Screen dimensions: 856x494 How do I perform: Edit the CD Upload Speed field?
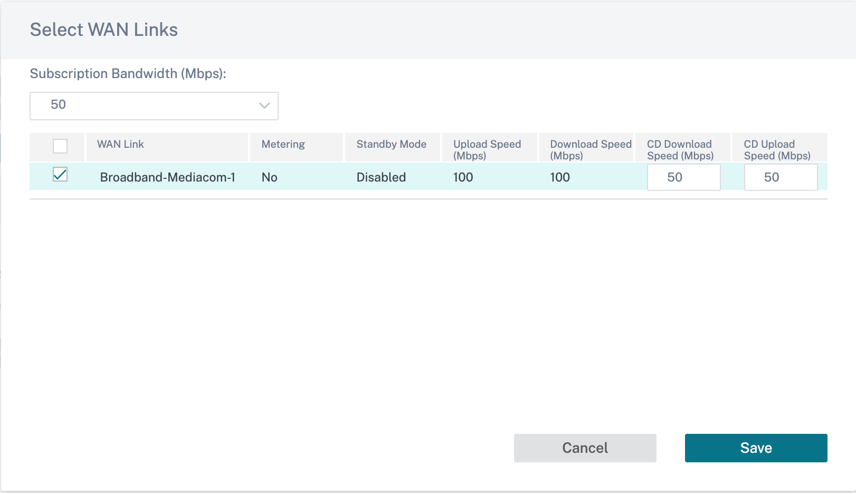click(781, 177)
